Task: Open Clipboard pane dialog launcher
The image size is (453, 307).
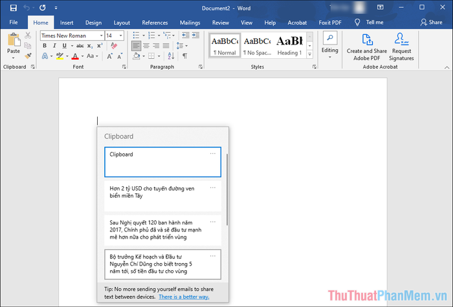Action: pyautogui.click(x=33, y=67)
